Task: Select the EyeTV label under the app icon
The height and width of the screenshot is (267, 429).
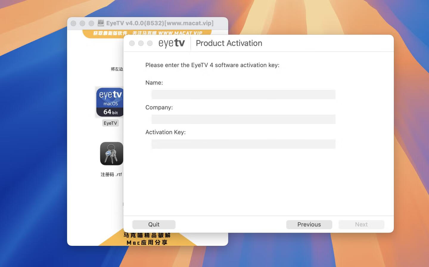Action: (x=110, y=123)
